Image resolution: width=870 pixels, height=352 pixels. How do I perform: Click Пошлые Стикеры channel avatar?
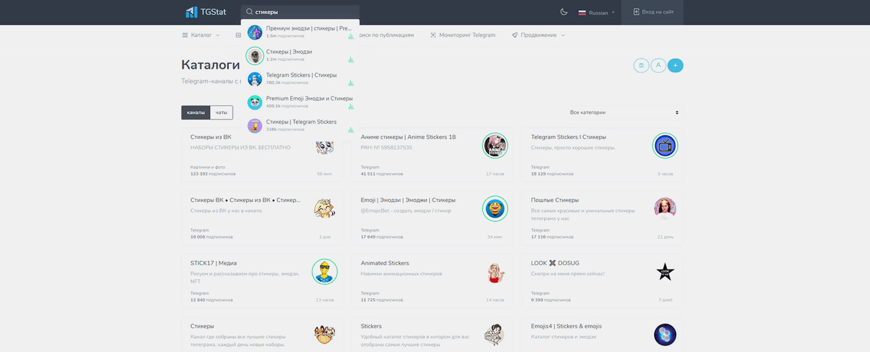coord(665,209)
